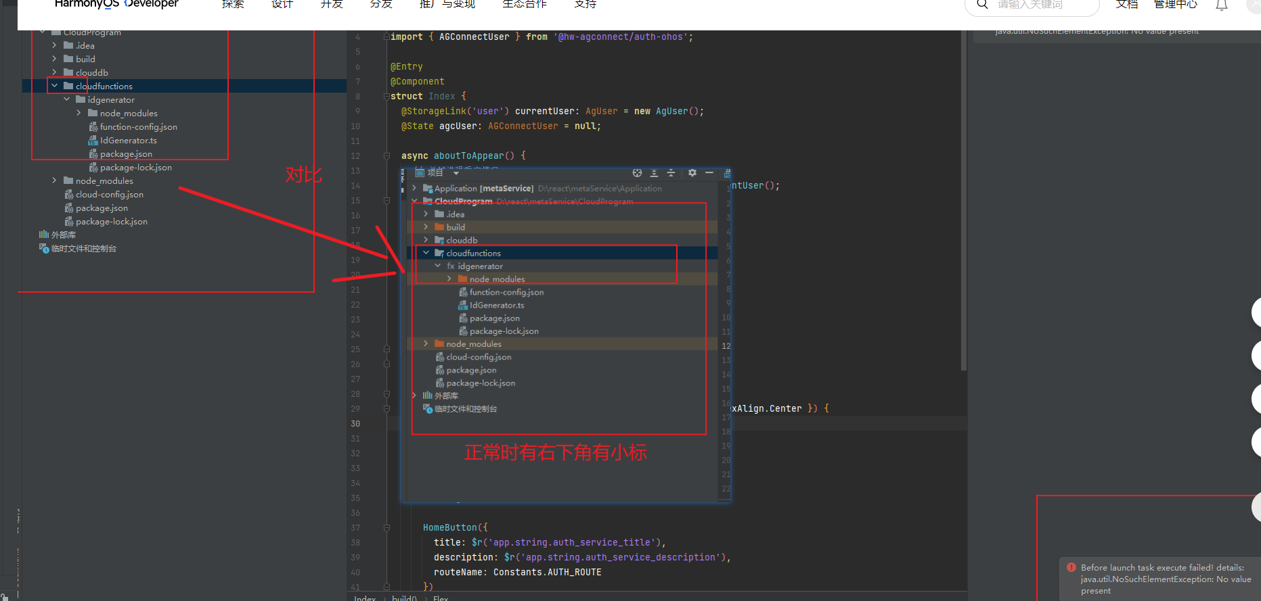Viewport: 1261px width, 601px height.
Task: Expand node_modules under idgenerator in left tree
Action: pos(79,114)
